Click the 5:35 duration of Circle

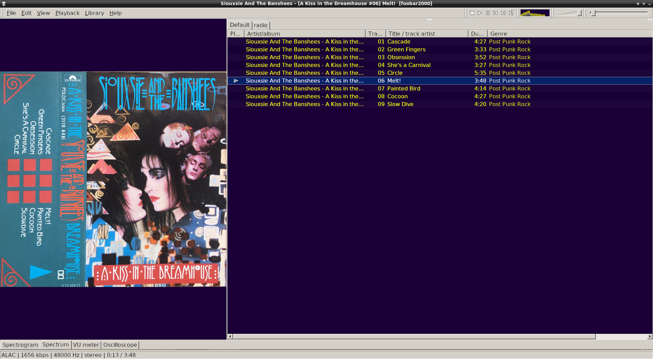point(480,73)
